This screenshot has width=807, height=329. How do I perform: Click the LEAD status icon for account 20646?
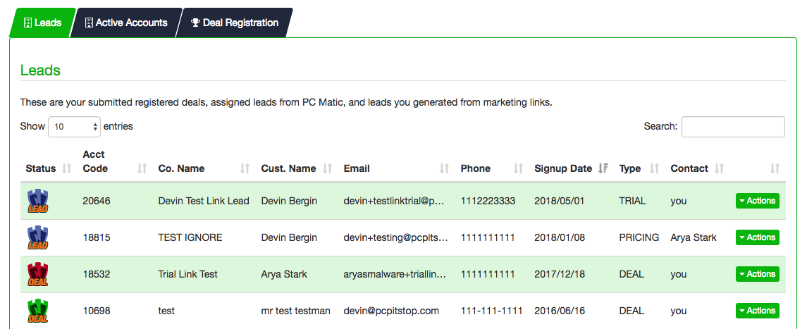click(37, 201)
